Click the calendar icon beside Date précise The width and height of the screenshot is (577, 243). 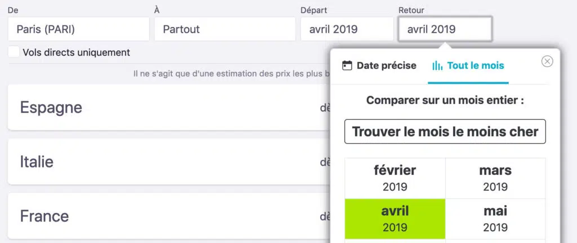(347, 66)
